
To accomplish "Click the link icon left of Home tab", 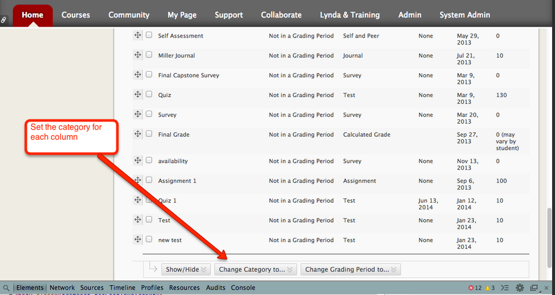I will coord(3,20).
